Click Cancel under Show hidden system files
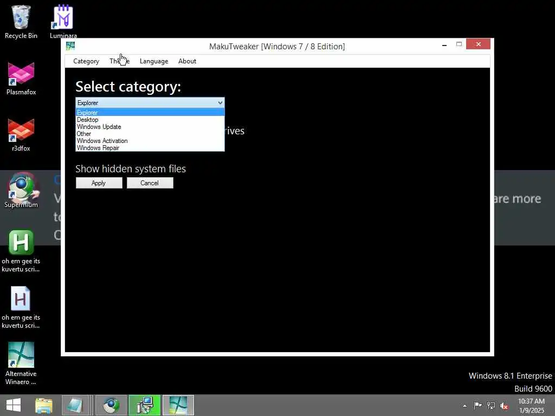The height and width of the screenshot is (416, 555). [150, 183]
